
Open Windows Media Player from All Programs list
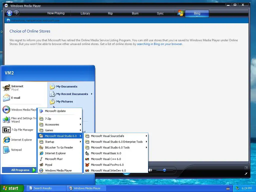(x=60, y=170)
